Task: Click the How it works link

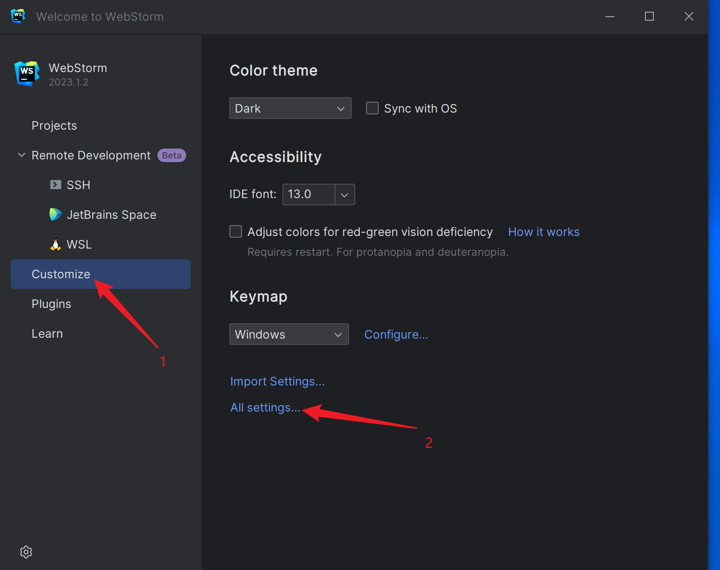Action: tap(544, 232)
